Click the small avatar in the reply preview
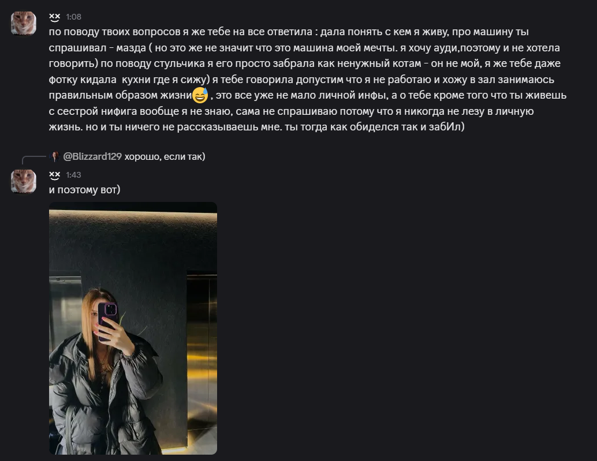 (x=55, y=156)
